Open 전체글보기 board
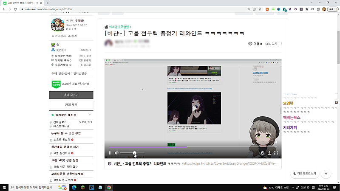Screen dimensions: 340x191 point(60,122)
